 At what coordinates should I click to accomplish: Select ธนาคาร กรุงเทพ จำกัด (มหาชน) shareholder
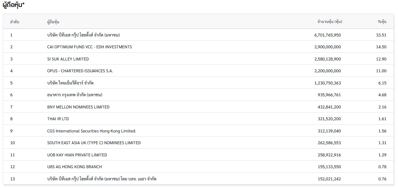75,95
